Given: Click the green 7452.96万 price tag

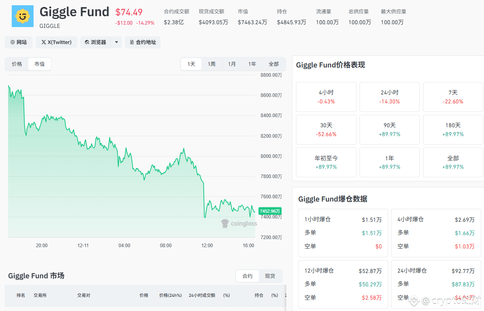Looking at the screenshot, I should (270, 211).
